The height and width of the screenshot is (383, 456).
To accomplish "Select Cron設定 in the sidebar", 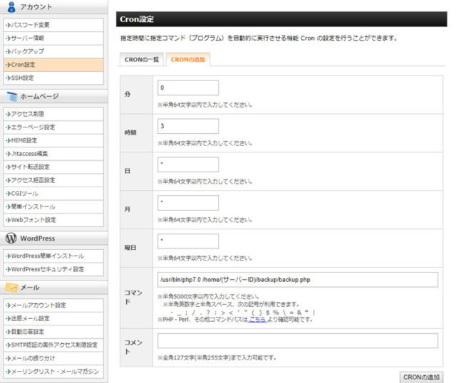I will [x=53, y=65].
